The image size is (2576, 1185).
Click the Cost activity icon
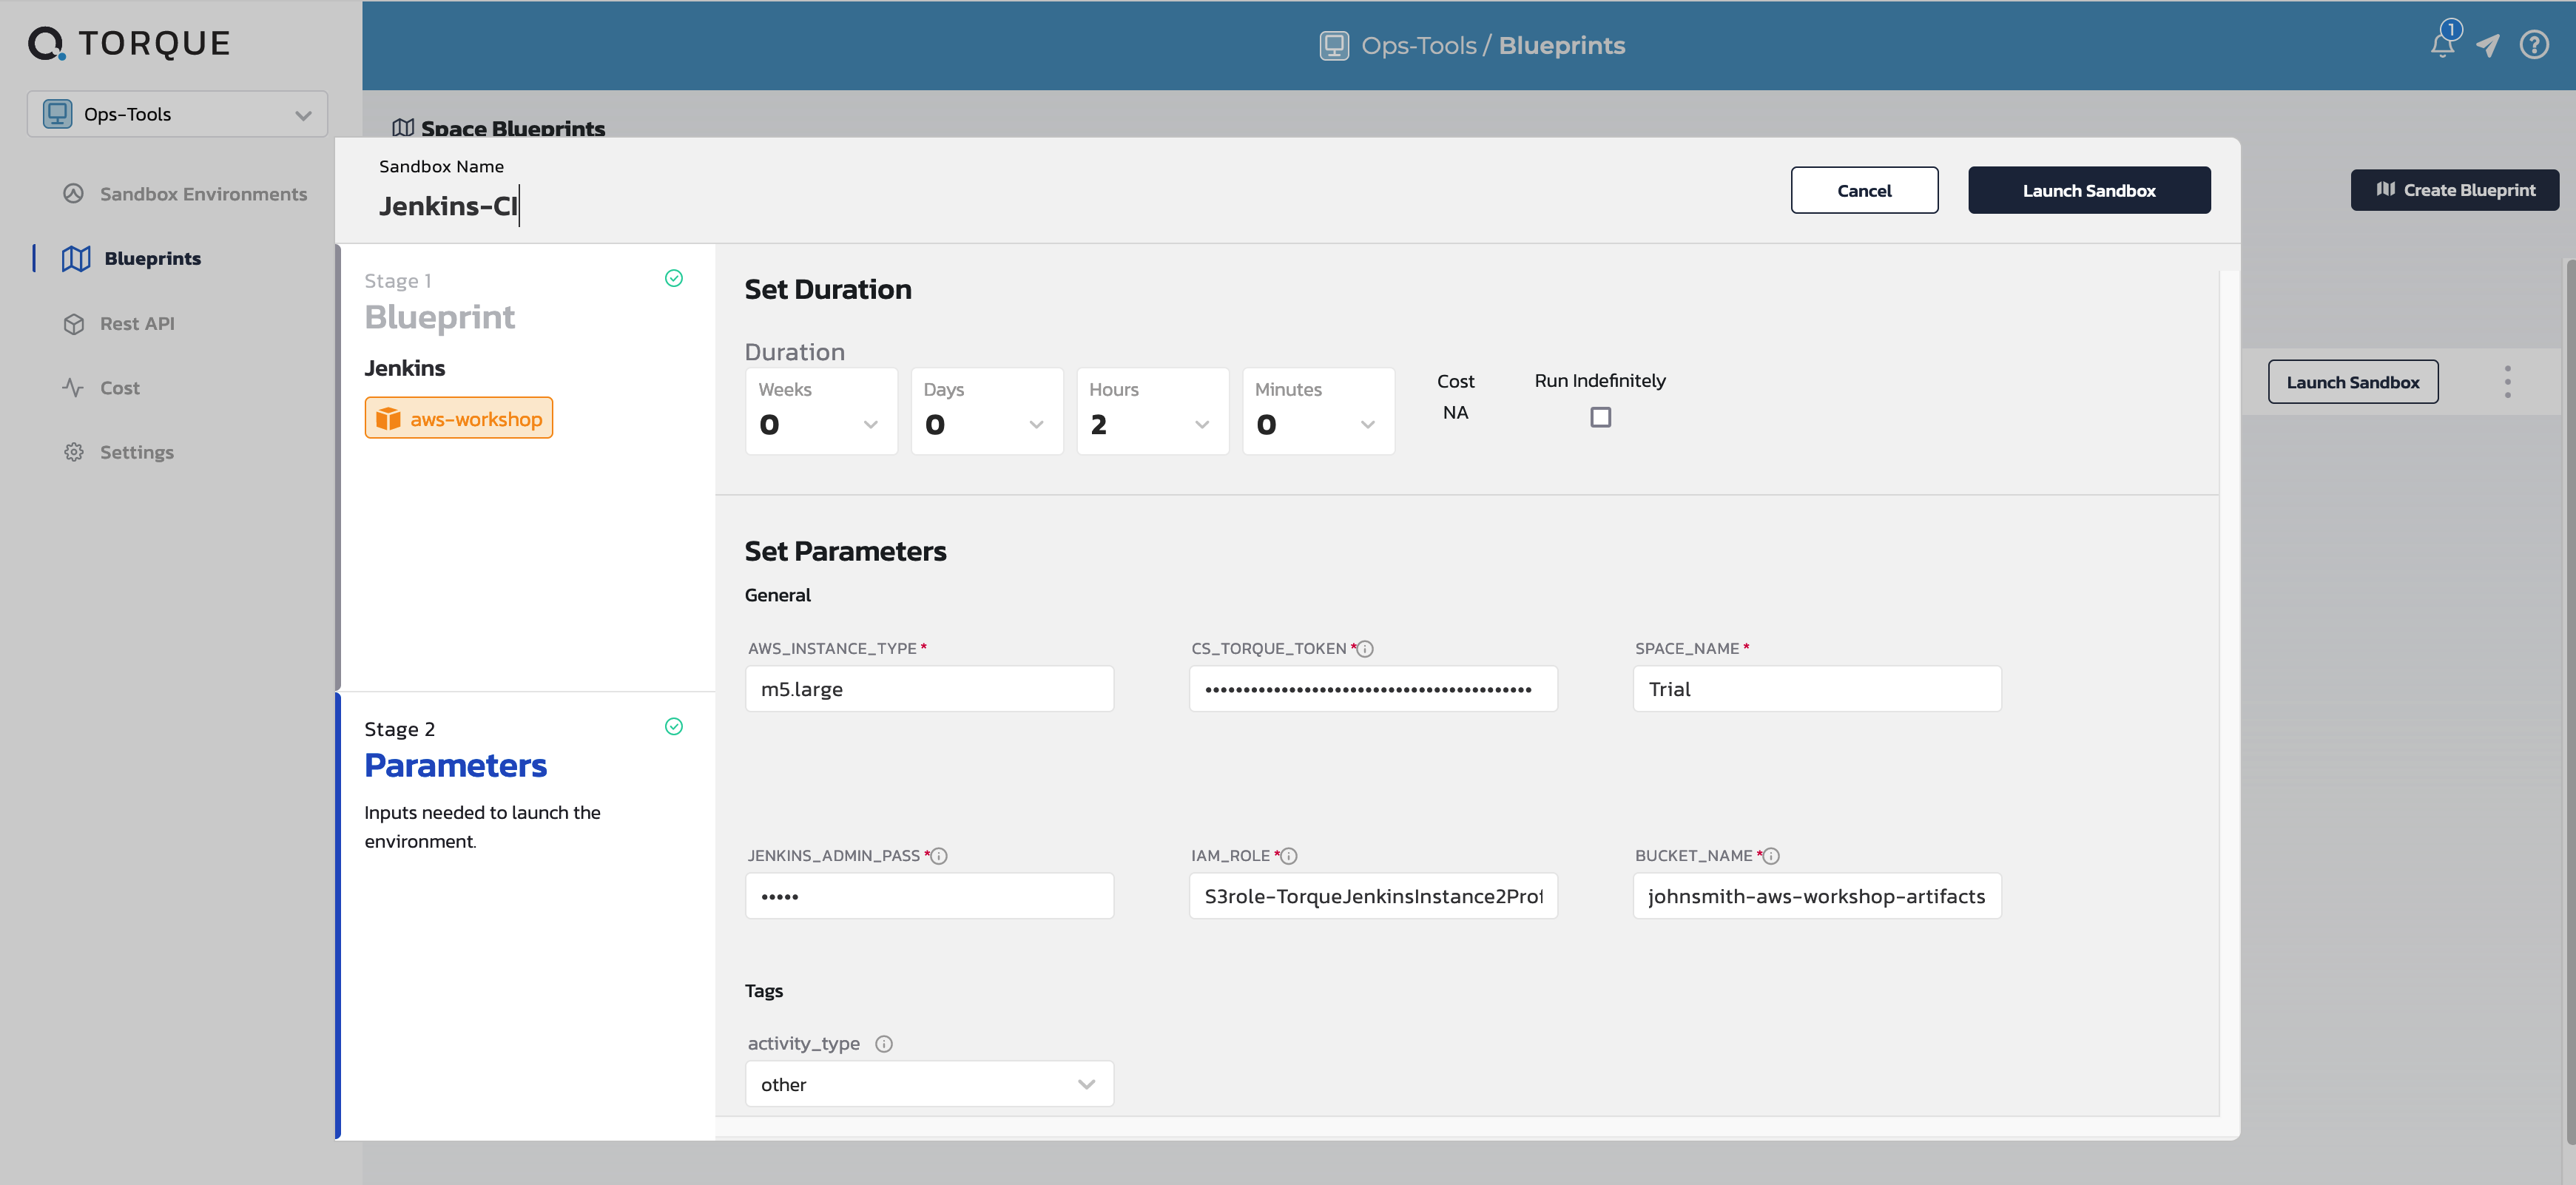[x=73, y=387]
